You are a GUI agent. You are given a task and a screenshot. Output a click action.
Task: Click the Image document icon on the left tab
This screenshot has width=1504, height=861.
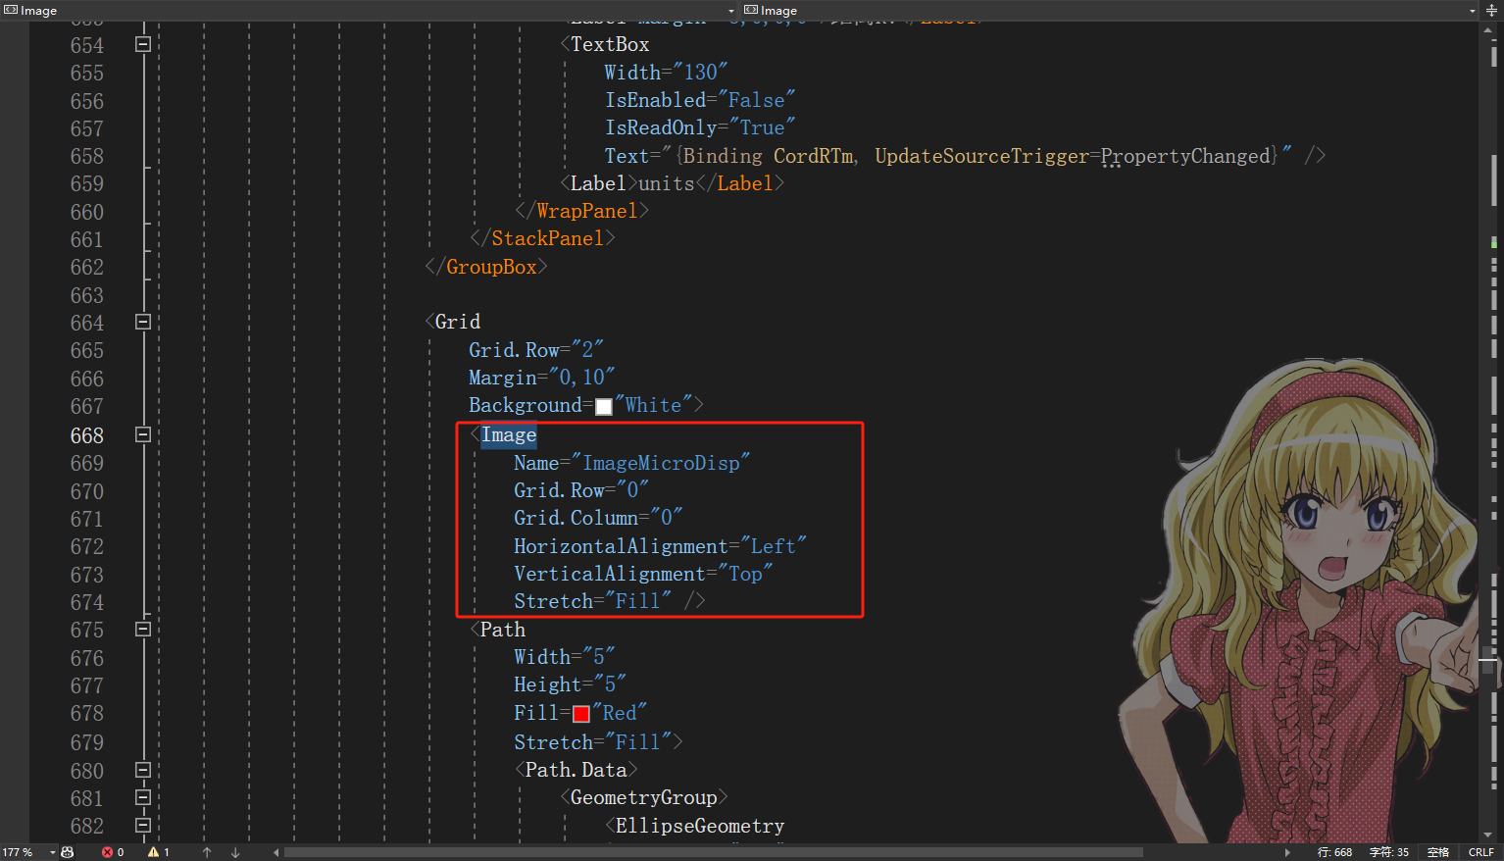click(x=10, y=10)
